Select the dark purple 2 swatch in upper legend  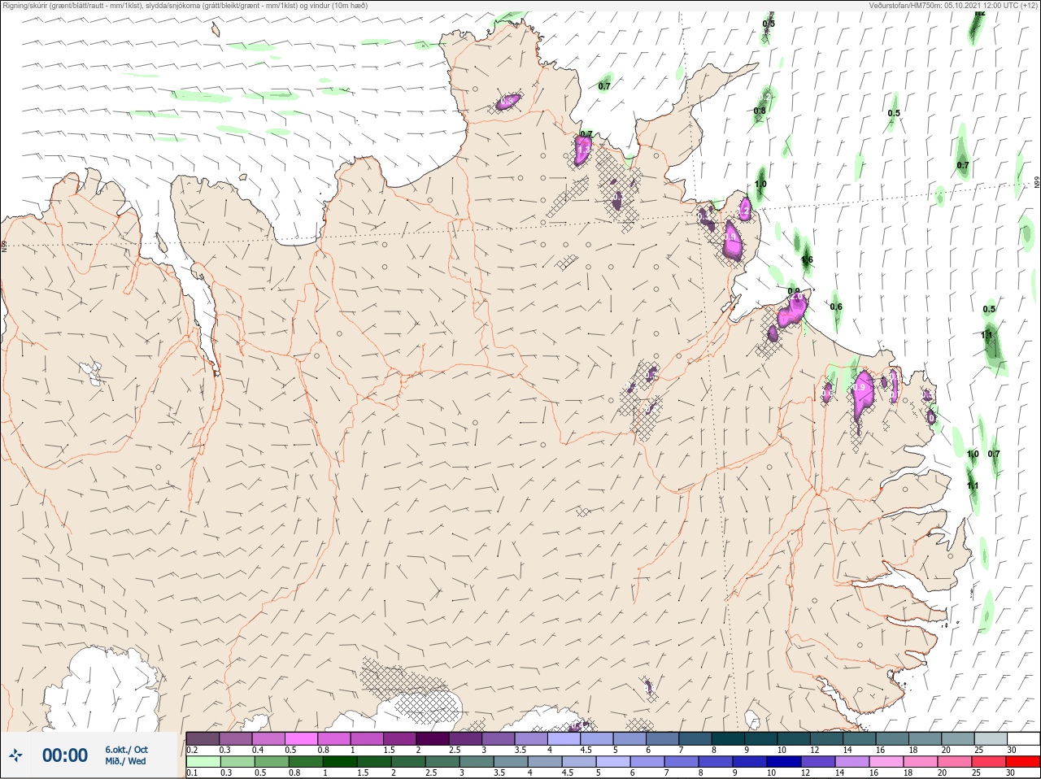coord(433,738)
